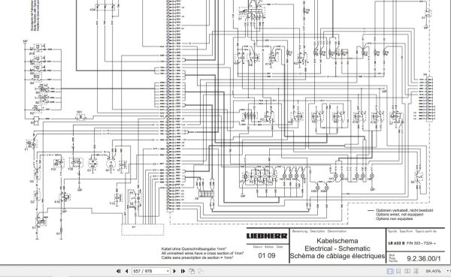Screen dimensions: 451x277
Task: Select two-page facing view mode
Action: pos(407,271)
